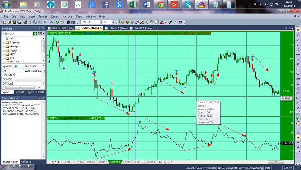Open the DISHTV symbol dropdown
Viewport: 301px width, 170px height.
101,22
